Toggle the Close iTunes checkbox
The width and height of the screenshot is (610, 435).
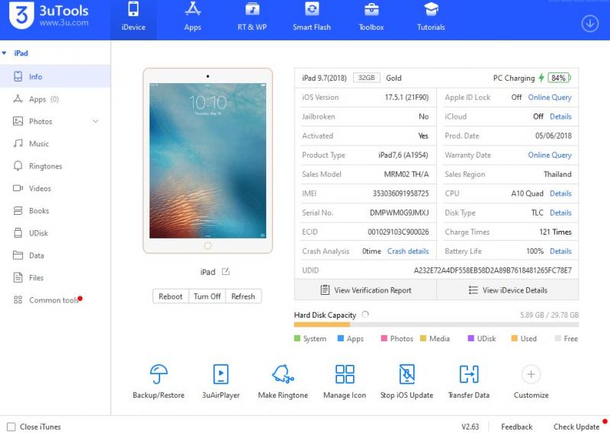click(x=11, y=427)
